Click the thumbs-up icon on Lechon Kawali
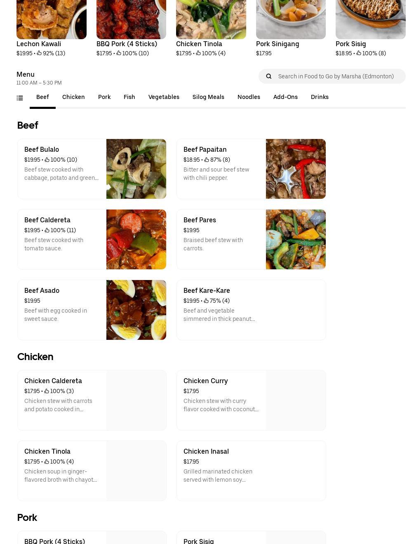This screenshot has width=414, height=544. click(x=39, y=53)
